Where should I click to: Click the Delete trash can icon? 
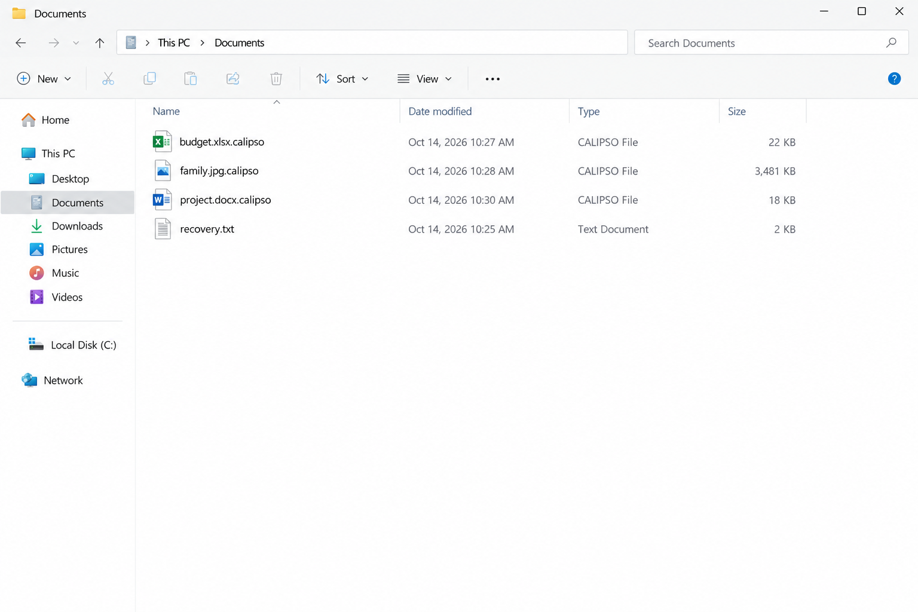(276, 79)
